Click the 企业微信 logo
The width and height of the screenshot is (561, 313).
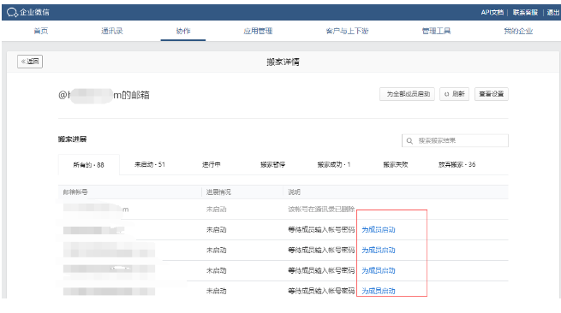pos(28,12)
